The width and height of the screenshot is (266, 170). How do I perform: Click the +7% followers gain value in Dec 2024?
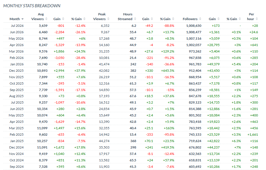point(237,147)
